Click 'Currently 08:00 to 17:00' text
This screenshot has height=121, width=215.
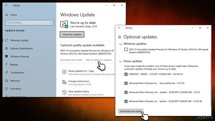click(79, 84)
